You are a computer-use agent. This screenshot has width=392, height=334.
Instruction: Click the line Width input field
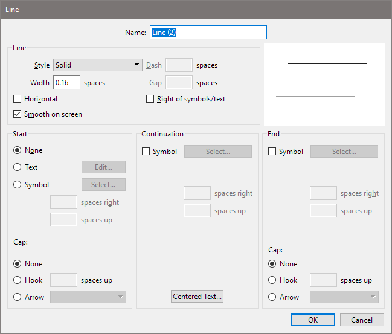tap(66, 83)
